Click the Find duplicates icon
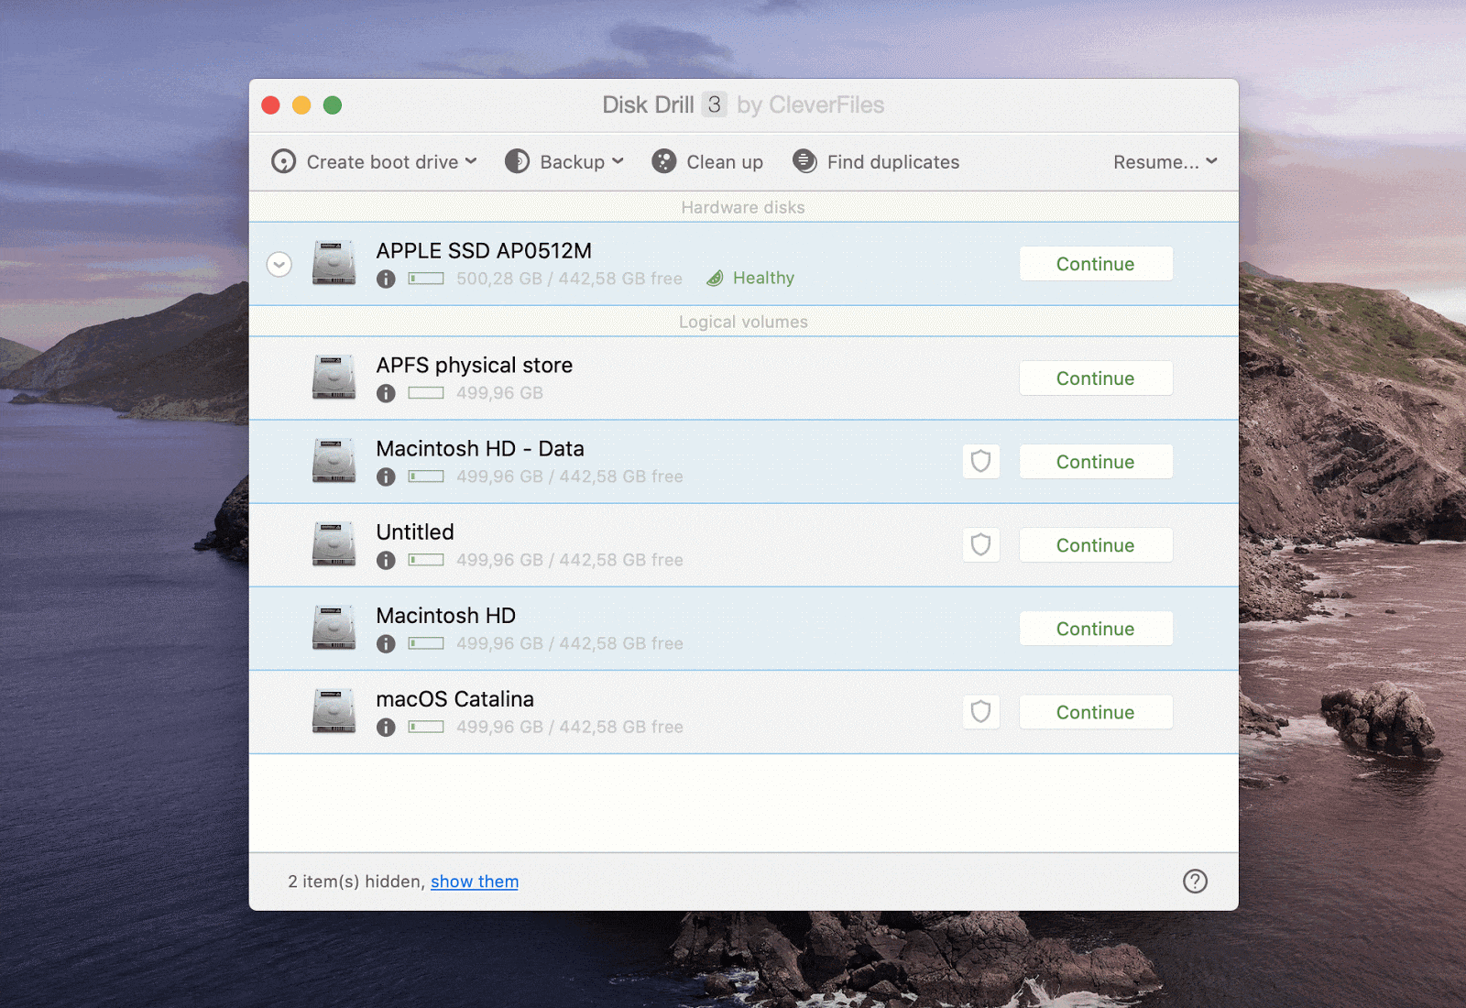The width and height of the screenshot is (1466, 1008). pos(804,162)
